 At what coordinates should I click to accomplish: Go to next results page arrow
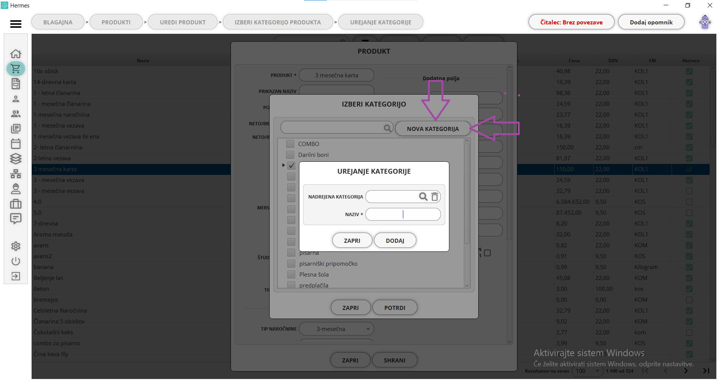tap(686, 371)
